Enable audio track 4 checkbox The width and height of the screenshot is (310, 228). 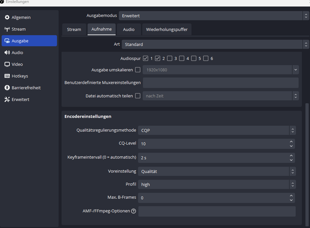pyautogui.click(x=182, y=58)
